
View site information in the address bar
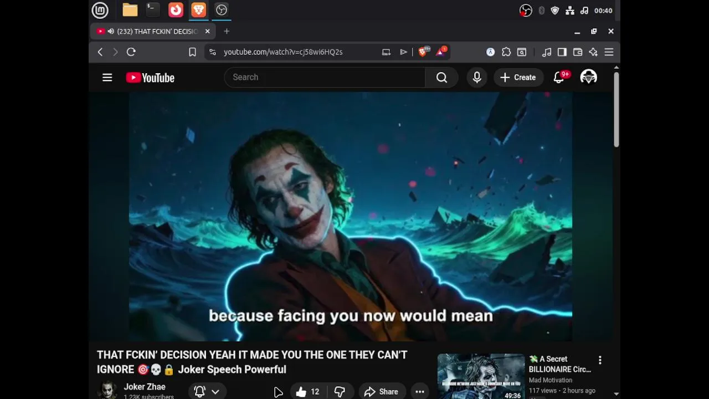pos(213,52)
